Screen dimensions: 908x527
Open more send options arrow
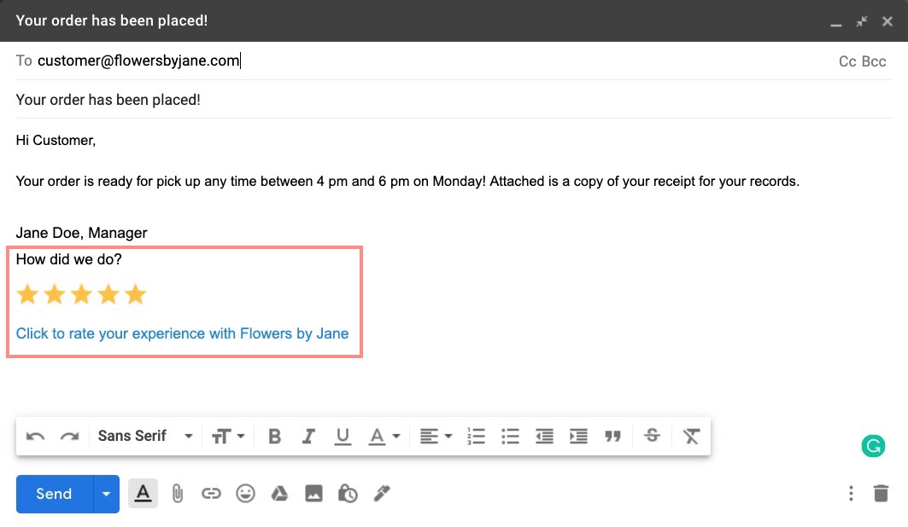(x=106, y=494)
